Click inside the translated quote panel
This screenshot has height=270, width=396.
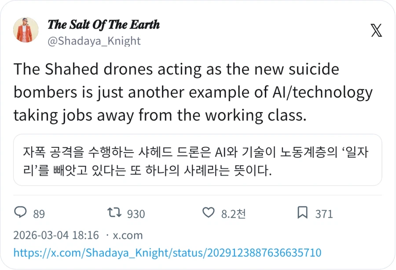pos(198,160)
